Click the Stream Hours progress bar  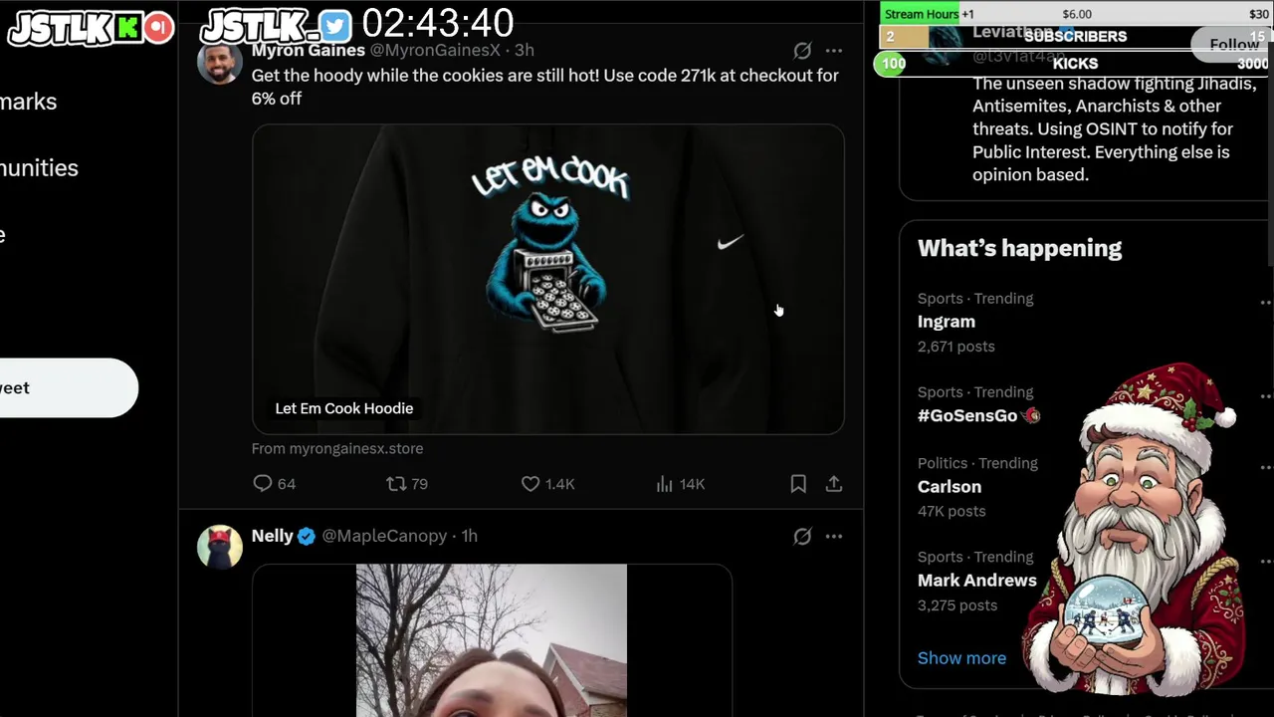click(x=1075, y=14)
